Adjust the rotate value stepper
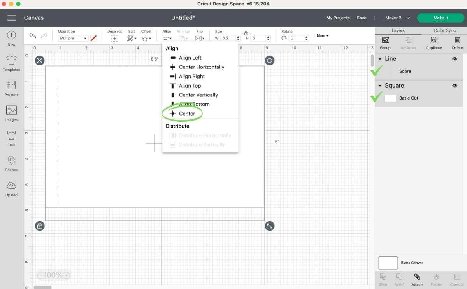The image size is (467, 289). (307, 38)
